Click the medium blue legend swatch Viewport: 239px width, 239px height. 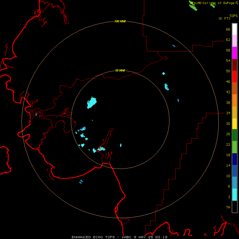tap(234, 171)
